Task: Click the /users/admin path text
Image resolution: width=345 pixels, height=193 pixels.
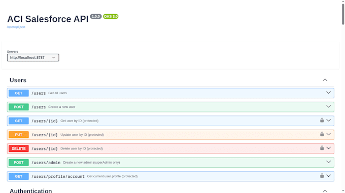Action: [46, 163]
